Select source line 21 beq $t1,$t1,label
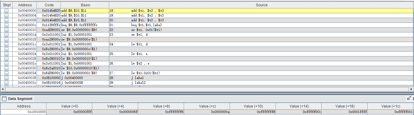Screen dimensions: 414x115 (x=261, y=25)
